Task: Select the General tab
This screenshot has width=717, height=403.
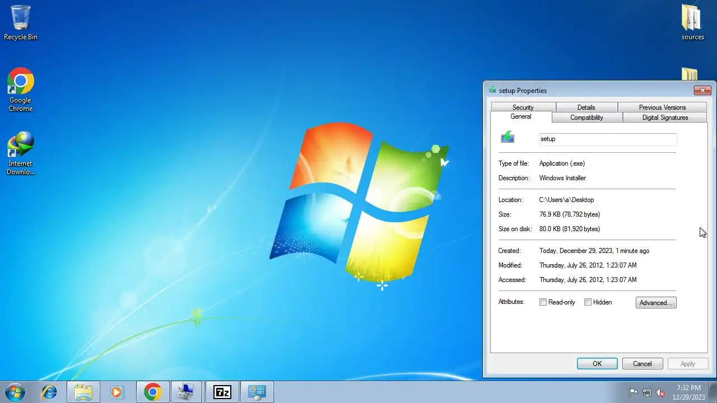Action: [x=521, y=116]
